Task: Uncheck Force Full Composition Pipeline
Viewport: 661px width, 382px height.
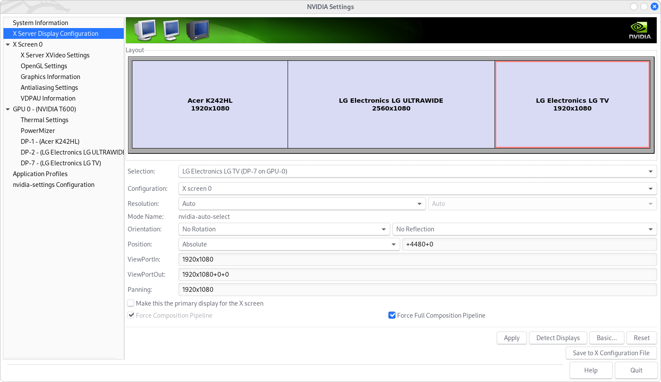Action: pos(392,315)
